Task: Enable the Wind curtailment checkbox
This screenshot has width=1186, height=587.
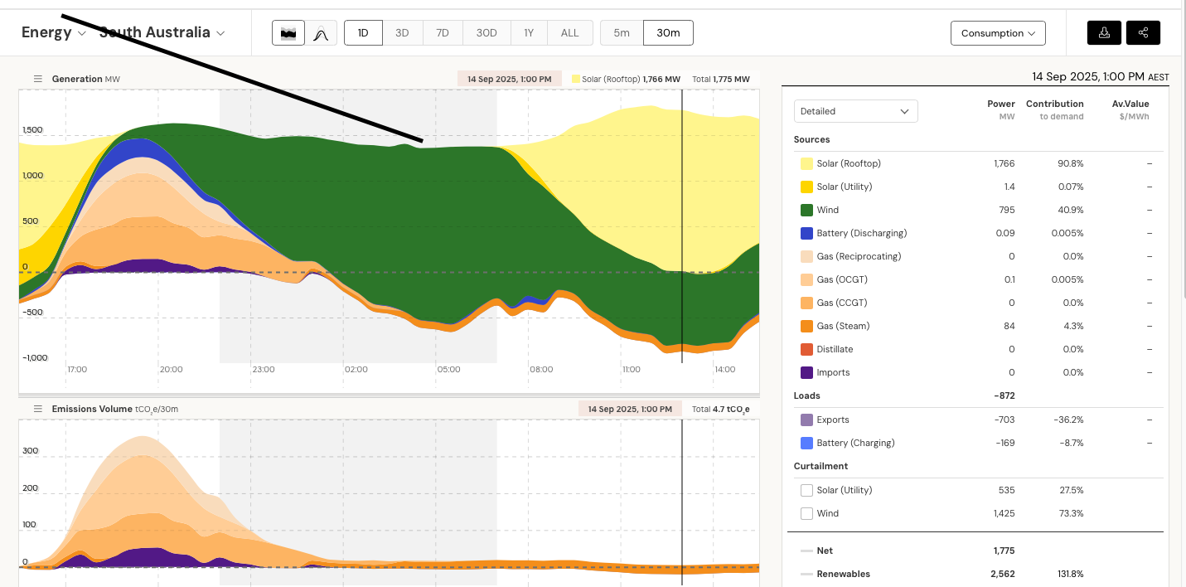Action: (x=806, y=513)
